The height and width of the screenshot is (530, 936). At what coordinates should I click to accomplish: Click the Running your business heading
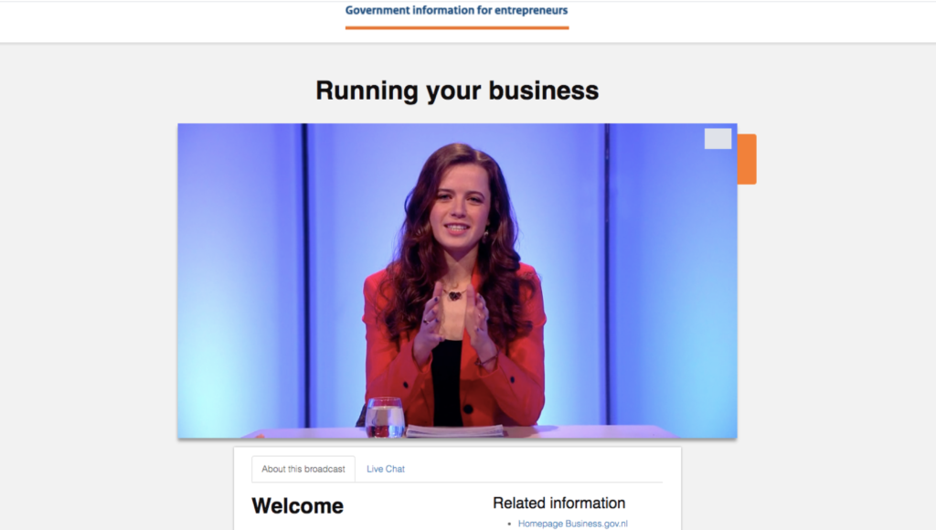click(457, 90)
